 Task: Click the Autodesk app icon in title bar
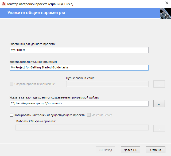point(3,4)
